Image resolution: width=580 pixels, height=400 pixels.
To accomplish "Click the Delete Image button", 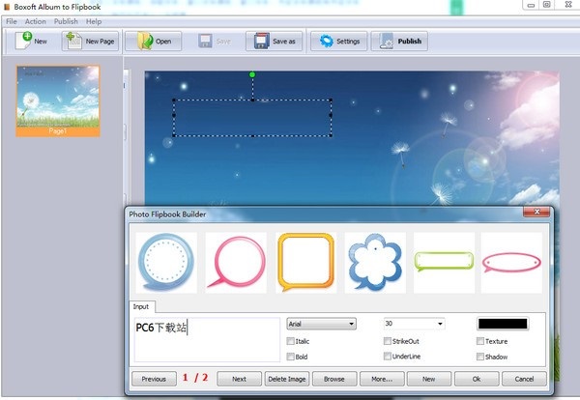I will (x=287, y=379).
